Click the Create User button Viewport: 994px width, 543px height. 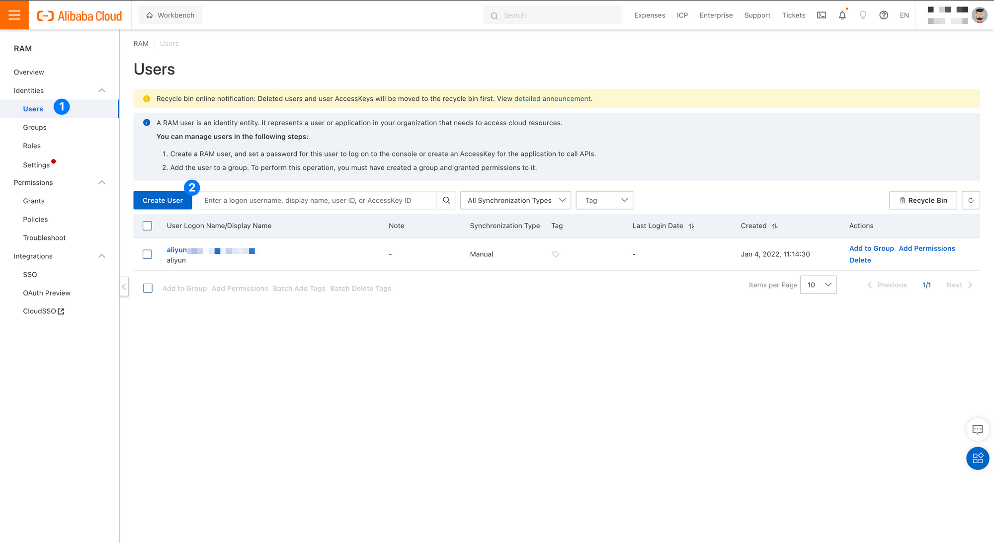(x=163, y=200)
